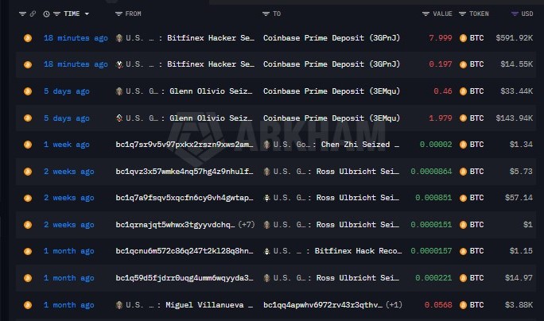Click the link chain icon in header
Image resolution: width=544 pixels, height=321 pixels.
coord(33,14)
